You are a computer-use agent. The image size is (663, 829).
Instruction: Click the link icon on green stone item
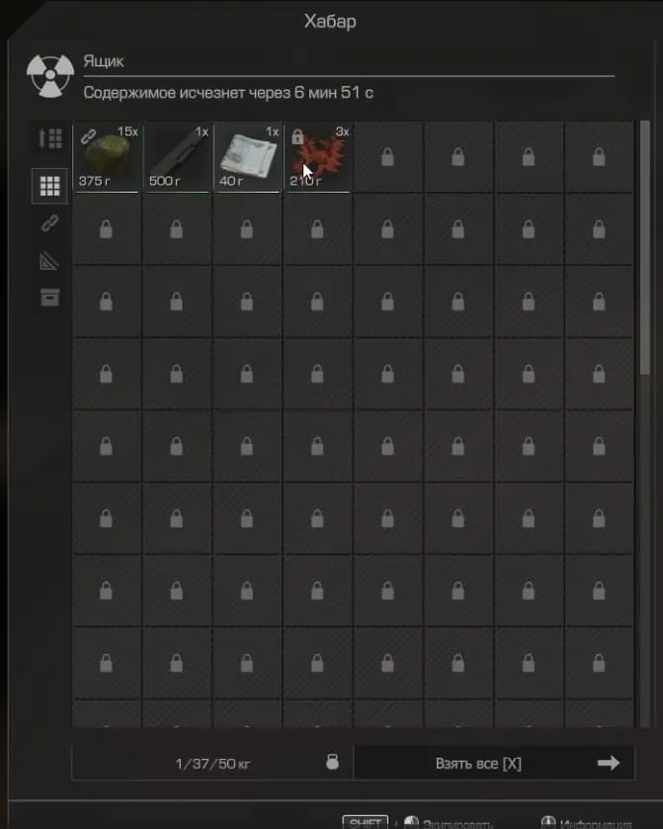pos(88,137)
